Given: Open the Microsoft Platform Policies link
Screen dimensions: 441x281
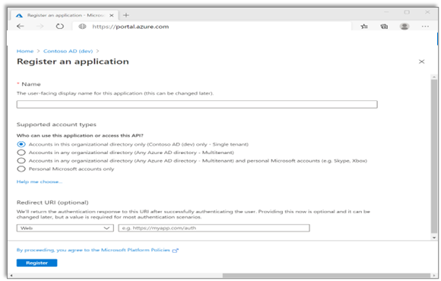Looking at the screenshot, I should [x=94, y=250].
